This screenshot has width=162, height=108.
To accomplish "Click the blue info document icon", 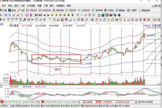I will (10, 15).
